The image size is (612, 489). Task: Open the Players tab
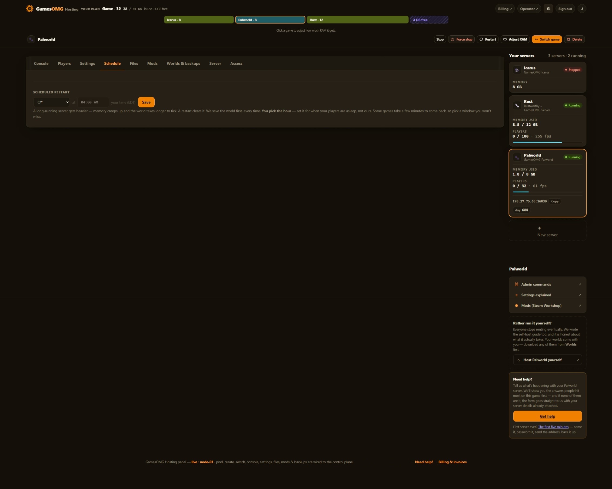pyautogui.click(x=64, y=63)
